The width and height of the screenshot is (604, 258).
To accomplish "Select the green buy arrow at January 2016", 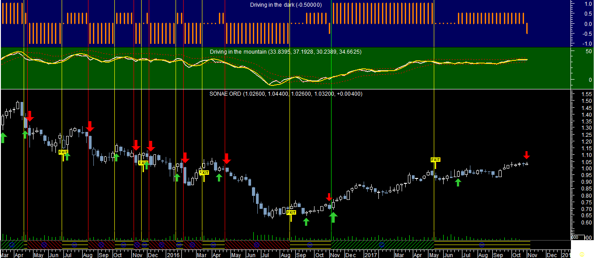I will [177, 178].
